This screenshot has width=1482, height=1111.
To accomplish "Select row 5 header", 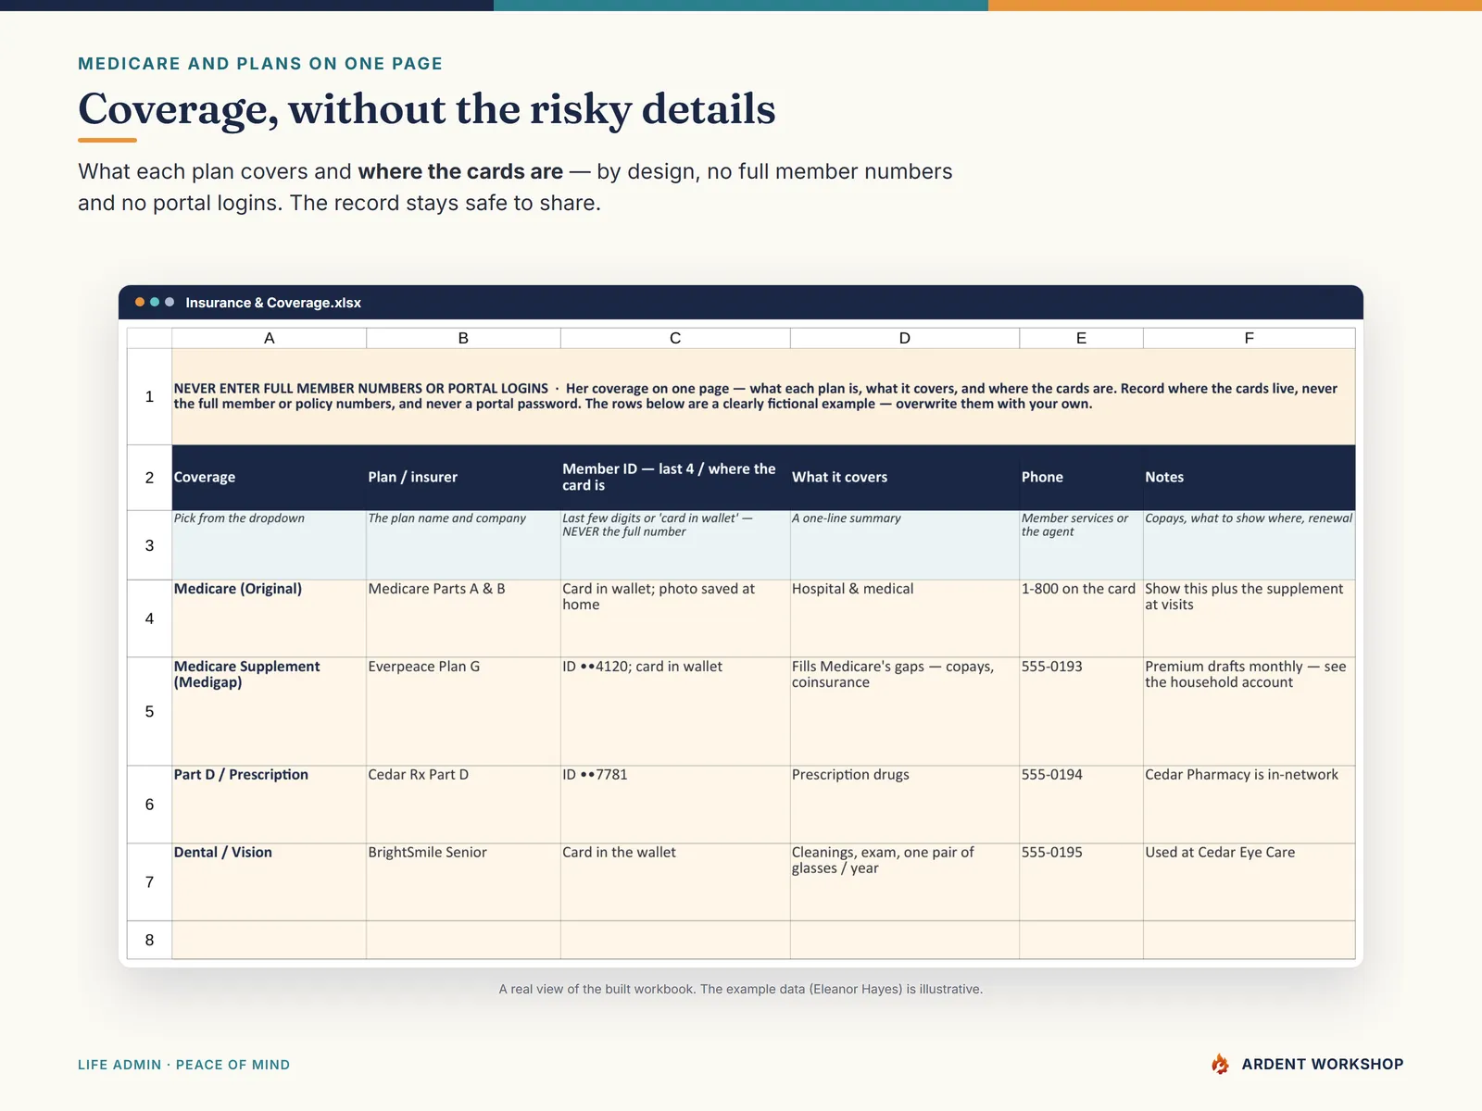I will [149, 711].
